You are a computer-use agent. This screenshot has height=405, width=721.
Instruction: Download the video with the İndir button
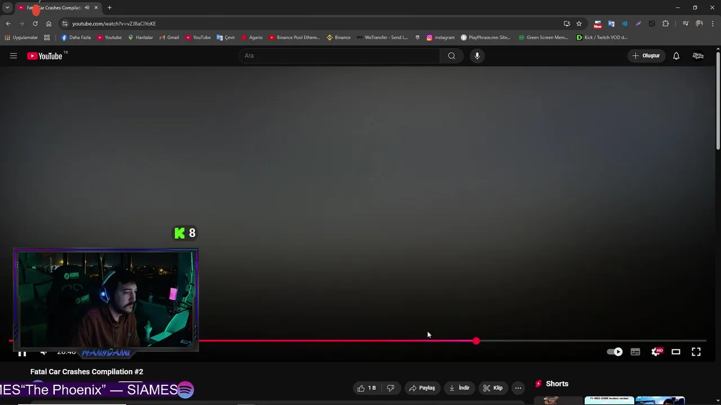coord(459,388)
